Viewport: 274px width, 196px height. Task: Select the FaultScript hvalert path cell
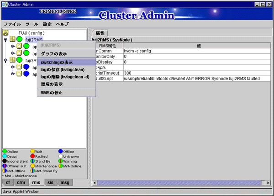(x=197, y=79)
